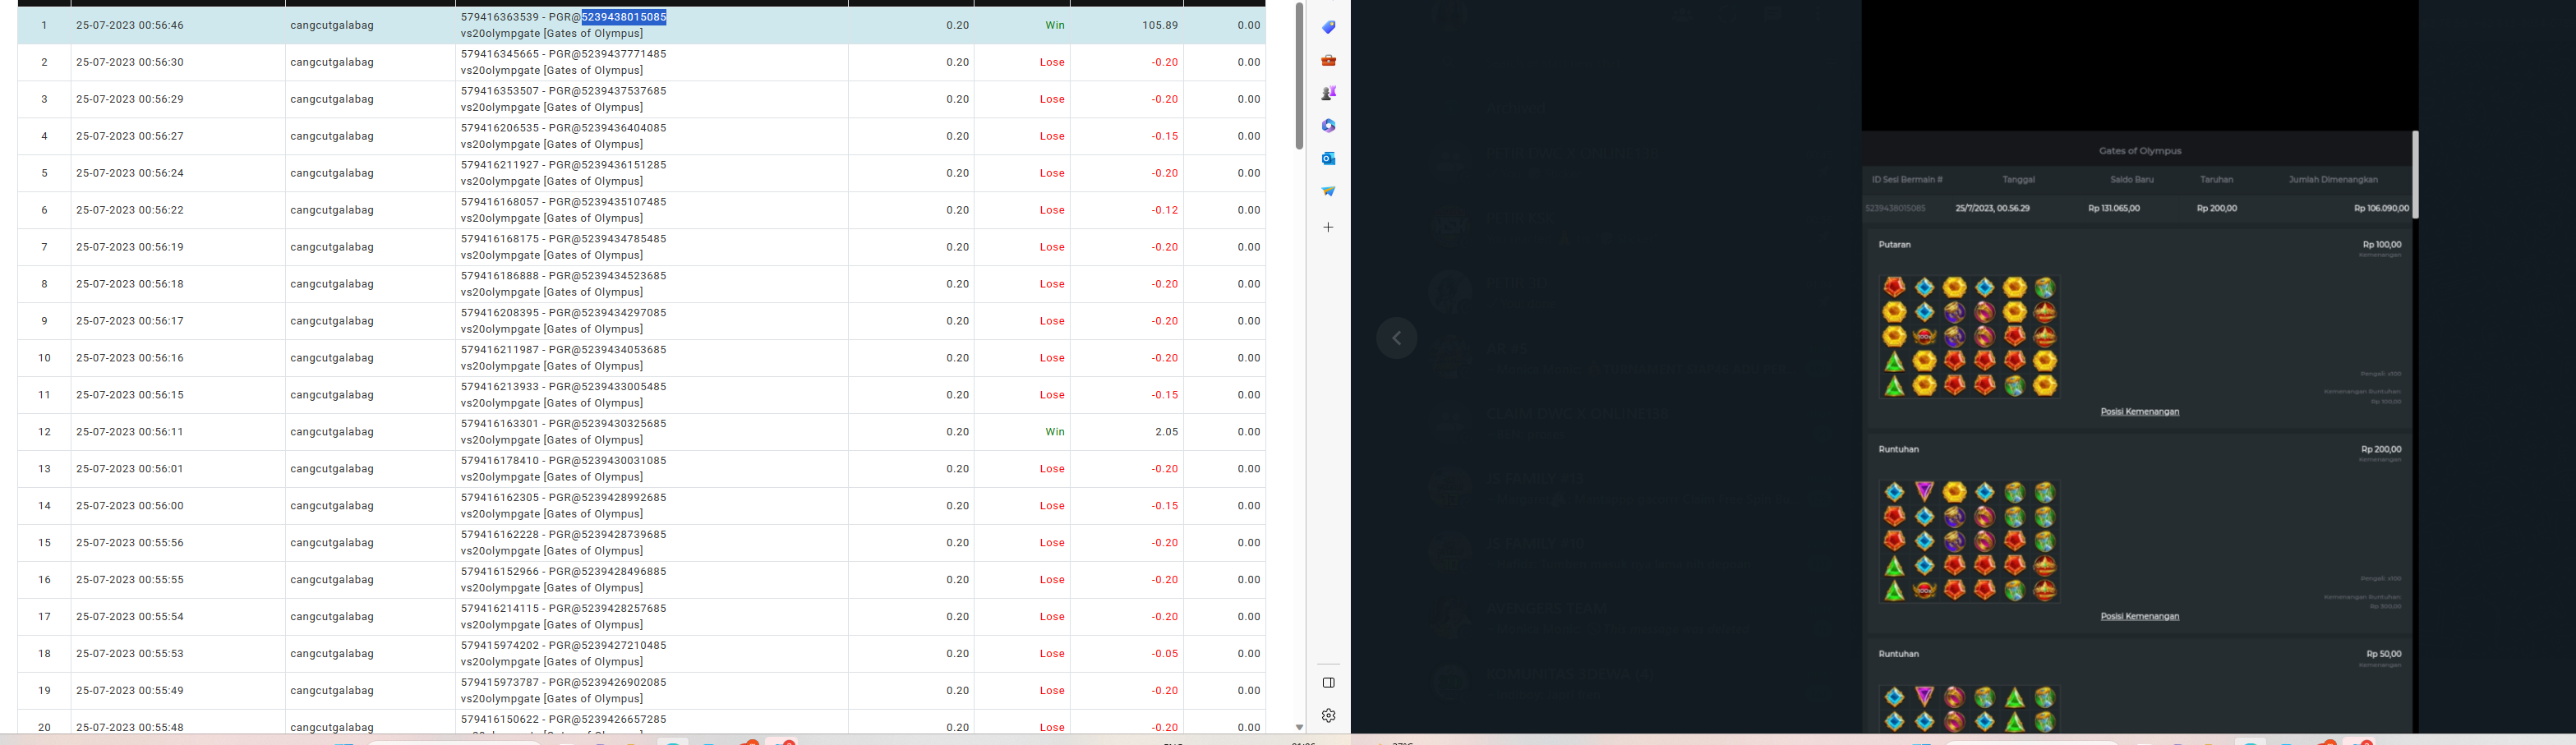Click the Rp 50,00 Runtuhan symbol grid
Viewport: 2576px width, 745px height.
click(x=1969, y=708)
